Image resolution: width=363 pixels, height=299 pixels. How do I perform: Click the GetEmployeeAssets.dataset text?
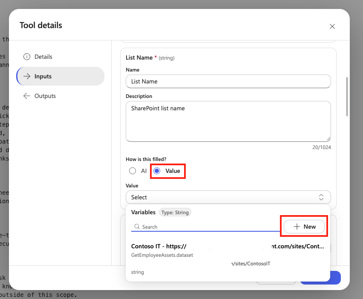pos(162,255)
